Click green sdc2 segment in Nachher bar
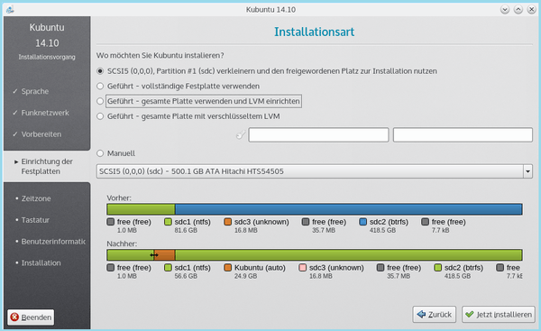Image resolution: width=541 pixels, height=331 pixels. pyautogui.click(x=348, y=255)
